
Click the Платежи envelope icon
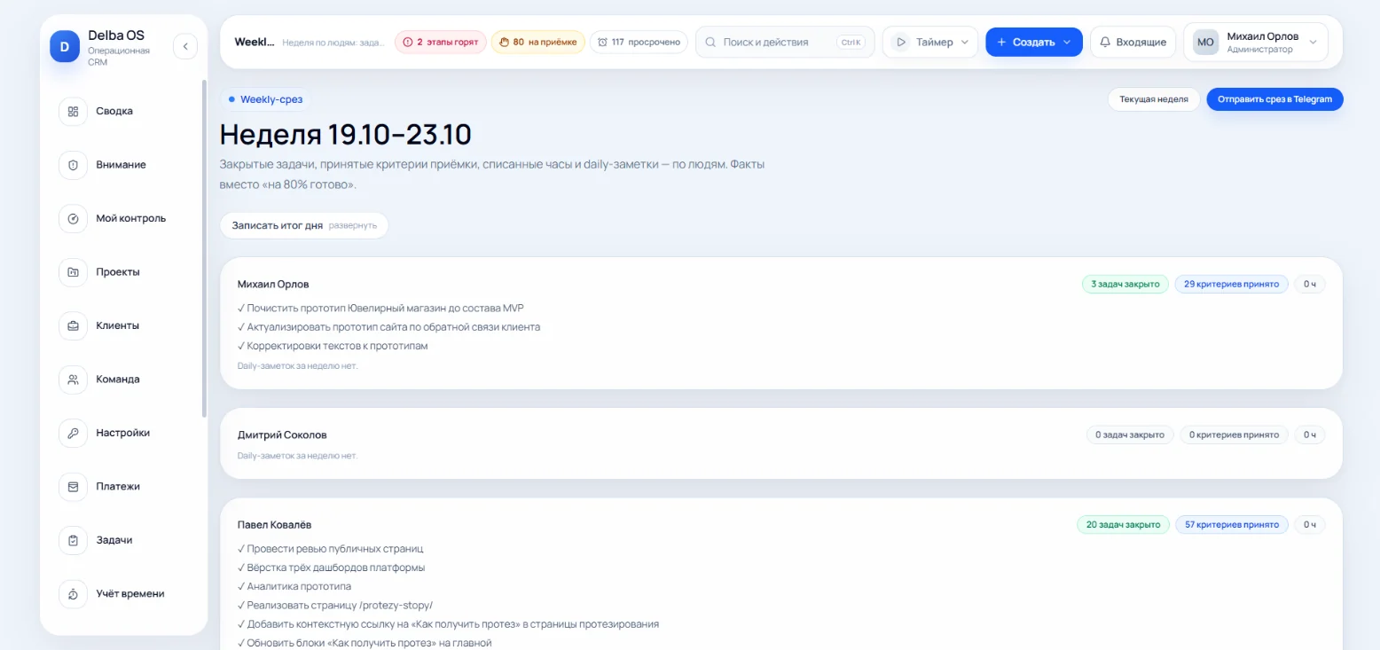(x=73, y=487)
